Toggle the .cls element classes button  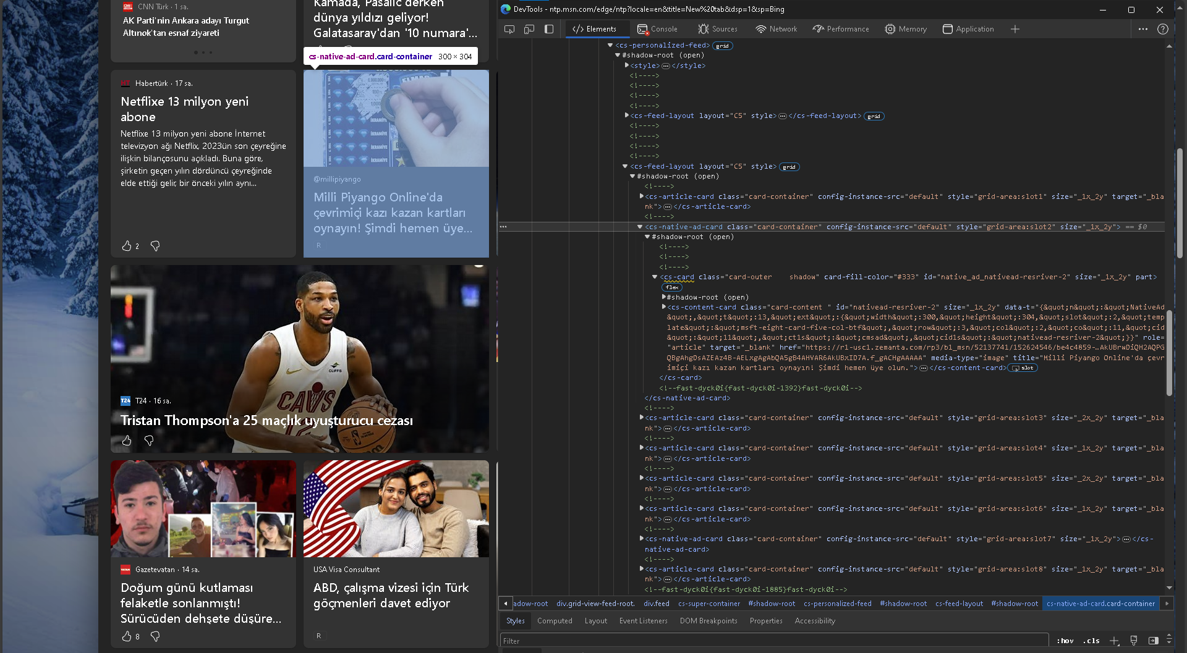pos(1092,641)
